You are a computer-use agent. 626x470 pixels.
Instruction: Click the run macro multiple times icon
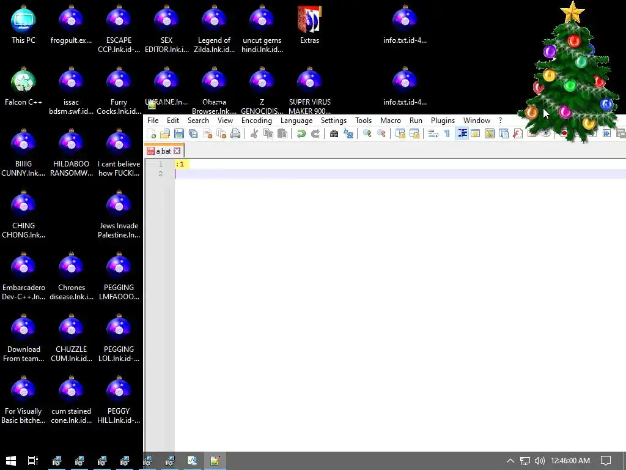point(606,133)
